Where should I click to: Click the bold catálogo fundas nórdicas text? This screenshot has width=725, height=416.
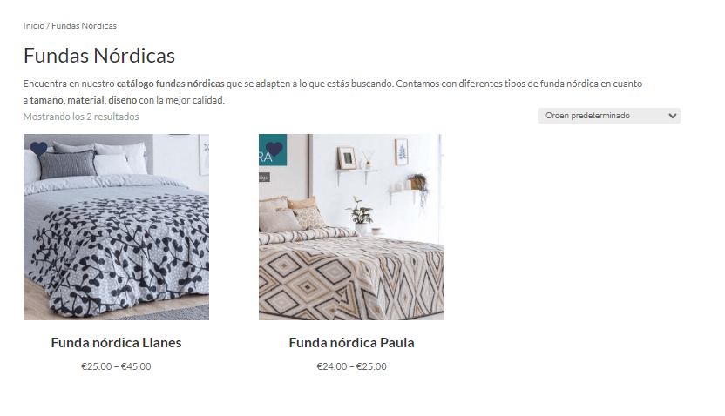[170, 84]
